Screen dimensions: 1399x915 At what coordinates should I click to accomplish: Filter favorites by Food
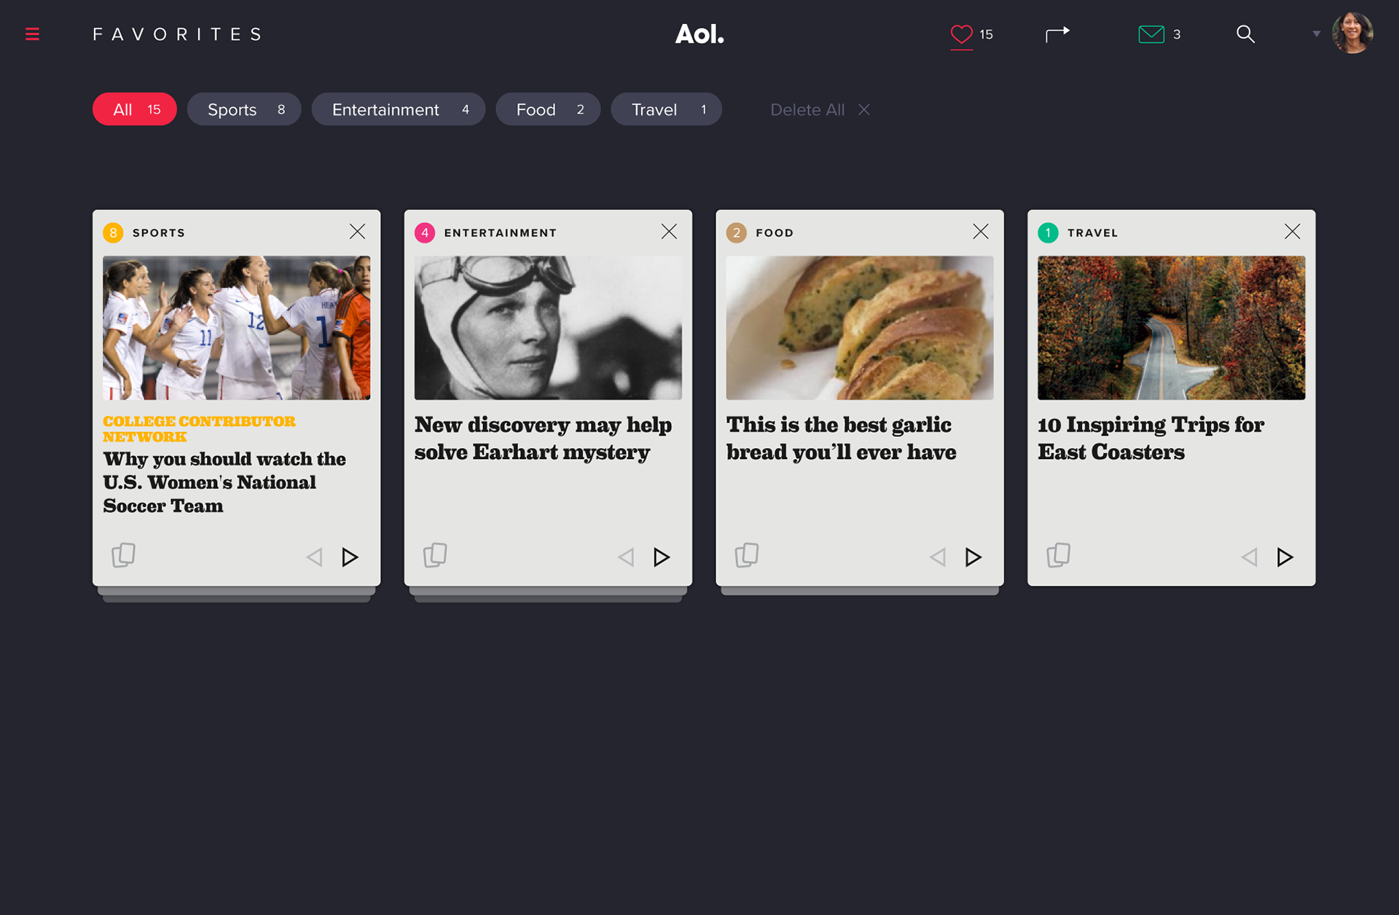tap(548, 109)
